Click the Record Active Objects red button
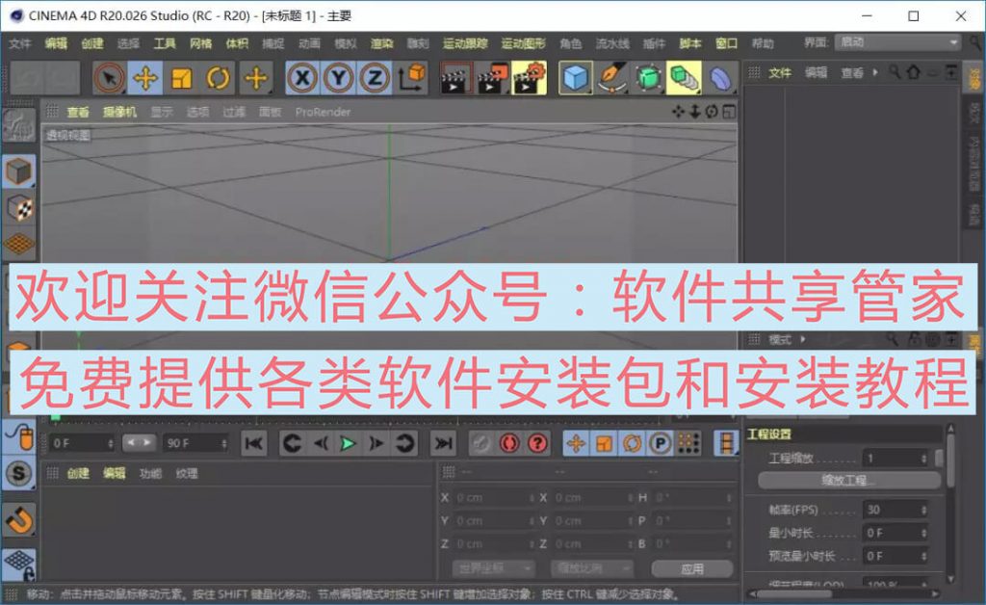 coord(481,443)
